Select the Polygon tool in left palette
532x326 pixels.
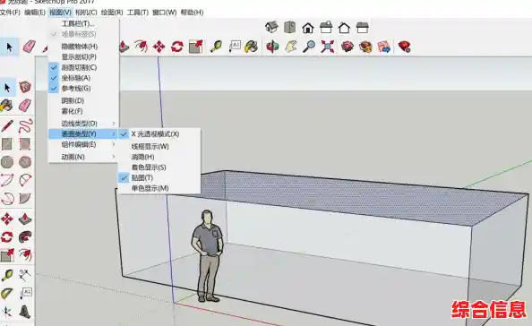tap(25, 162)
